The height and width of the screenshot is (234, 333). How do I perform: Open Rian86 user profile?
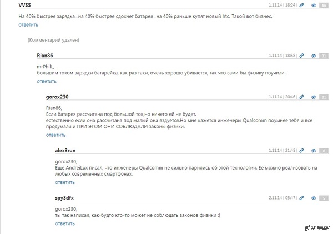click(x=44, y=56)
